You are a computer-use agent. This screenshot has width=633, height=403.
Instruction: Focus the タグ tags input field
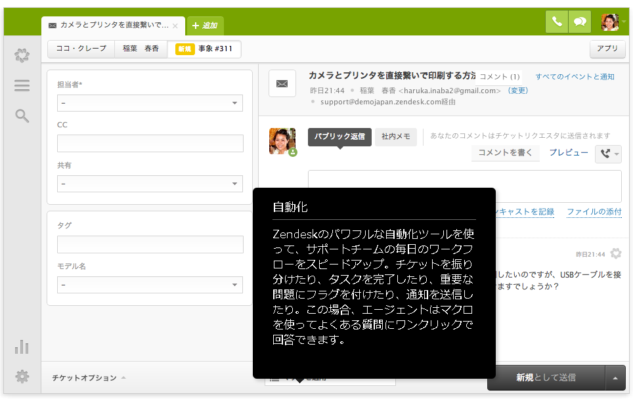click(150, 244)
